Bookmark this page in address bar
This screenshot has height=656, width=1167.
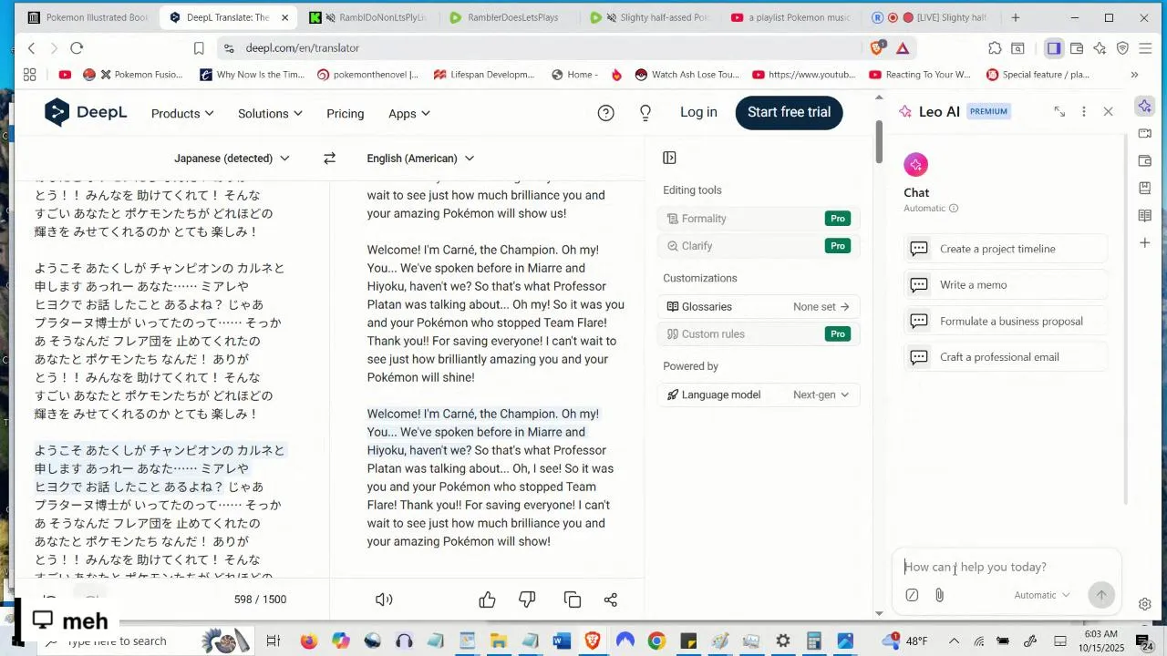[199, 48]
